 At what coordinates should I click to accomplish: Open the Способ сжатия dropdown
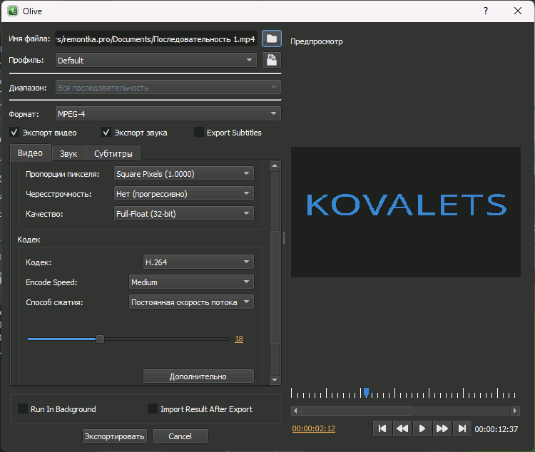[x=191, y=302]
